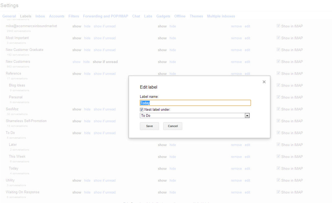Edit the Utility label
The width and height of the screenshot is (332, 203).
(247, 181)
